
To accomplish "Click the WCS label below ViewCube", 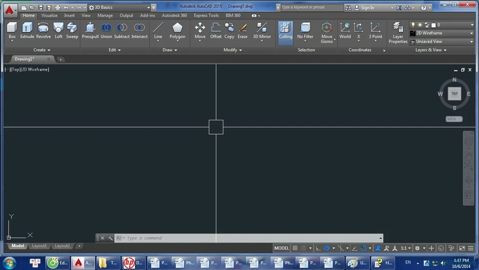I will point(454,119).
